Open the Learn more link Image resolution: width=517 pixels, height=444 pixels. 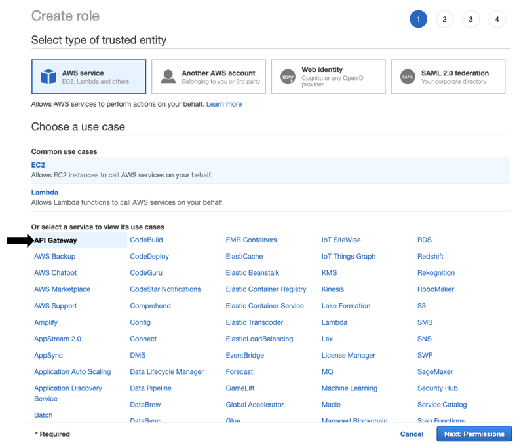pos(224,104)
